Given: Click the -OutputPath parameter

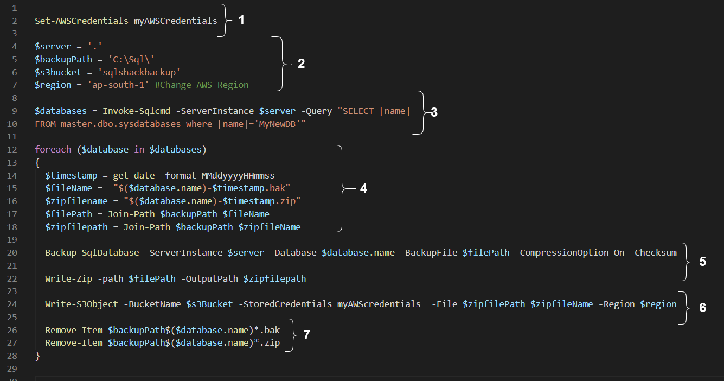Looking at the screenshot, I should (209, 278).
